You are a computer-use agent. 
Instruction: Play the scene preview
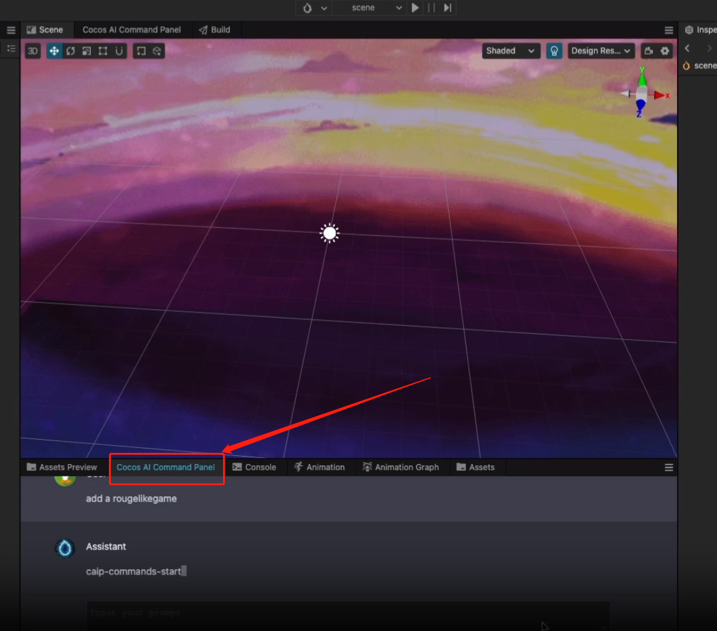point(415,7)
